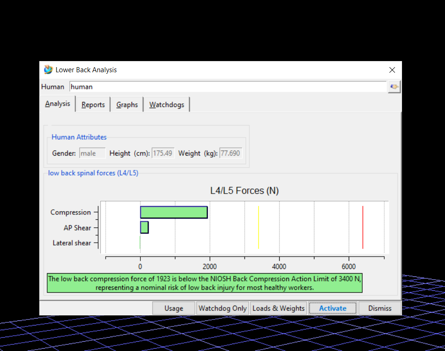Click the yellow action limit line

click(258, 227)
